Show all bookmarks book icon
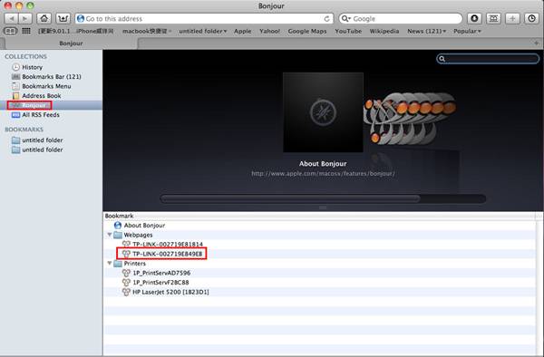544x357 pixels. (x=10, y=31)
